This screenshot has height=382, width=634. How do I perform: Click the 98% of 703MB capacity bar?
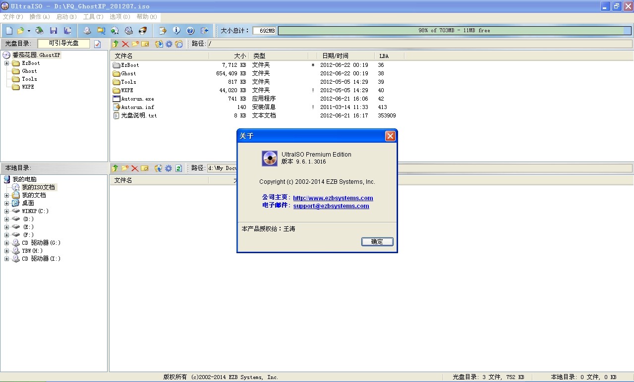pyautogui.click(x=454, y=31)
